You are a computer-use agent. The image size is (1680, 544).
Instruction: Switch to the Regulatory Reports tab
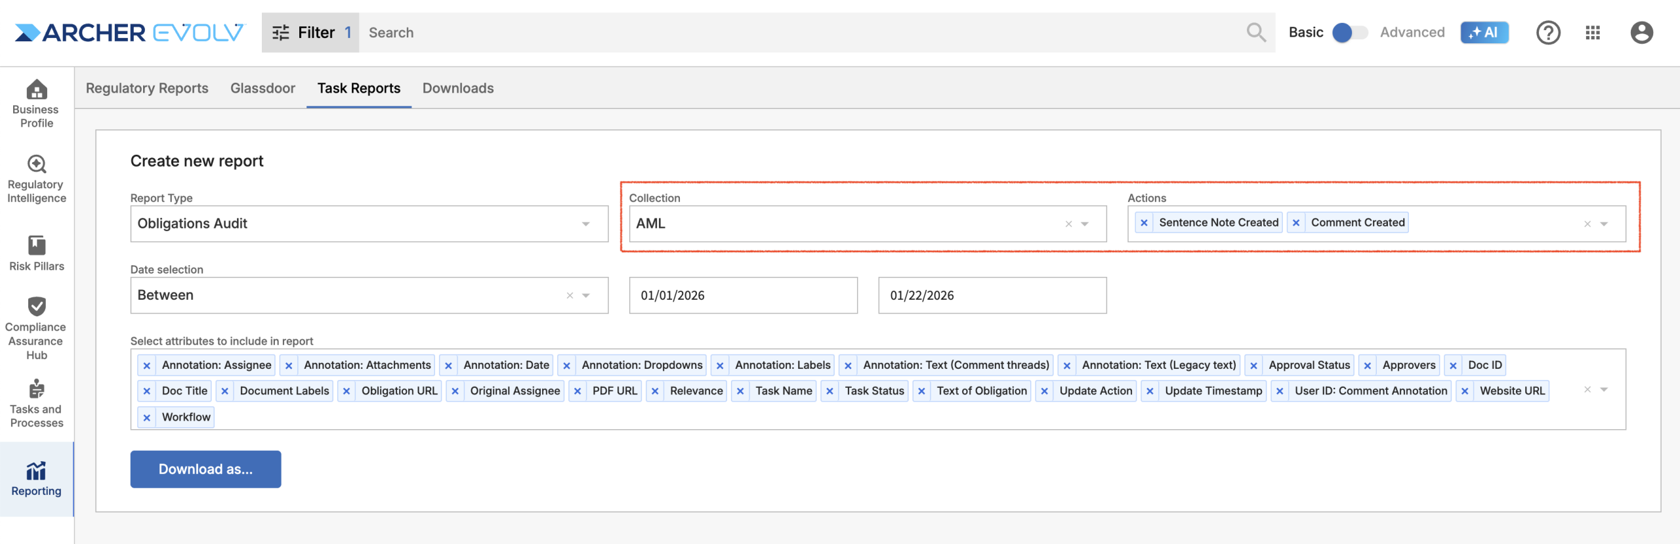point(147,88)
